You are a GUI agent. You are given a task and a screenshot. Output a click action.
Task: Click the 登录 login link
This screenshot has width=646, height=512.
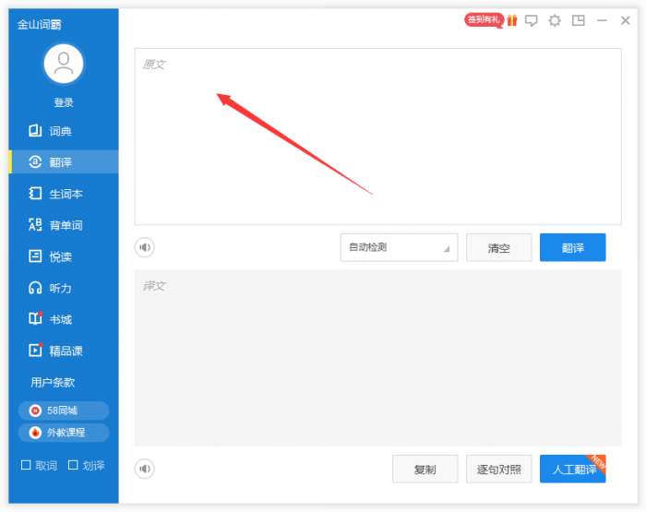coord(64,102)
